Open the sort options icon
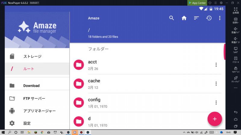This screenshot has width=241, height=135. [x=196, y=18]
